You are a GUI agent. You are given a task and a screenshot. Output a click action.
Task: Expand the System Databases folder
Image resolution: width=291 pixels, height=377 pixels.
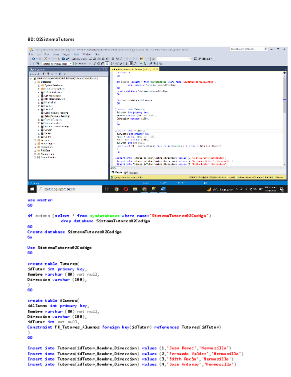39,85
